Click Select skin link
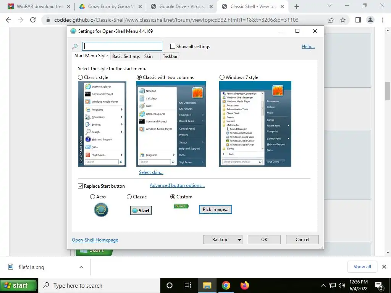 tap(151, 172)
